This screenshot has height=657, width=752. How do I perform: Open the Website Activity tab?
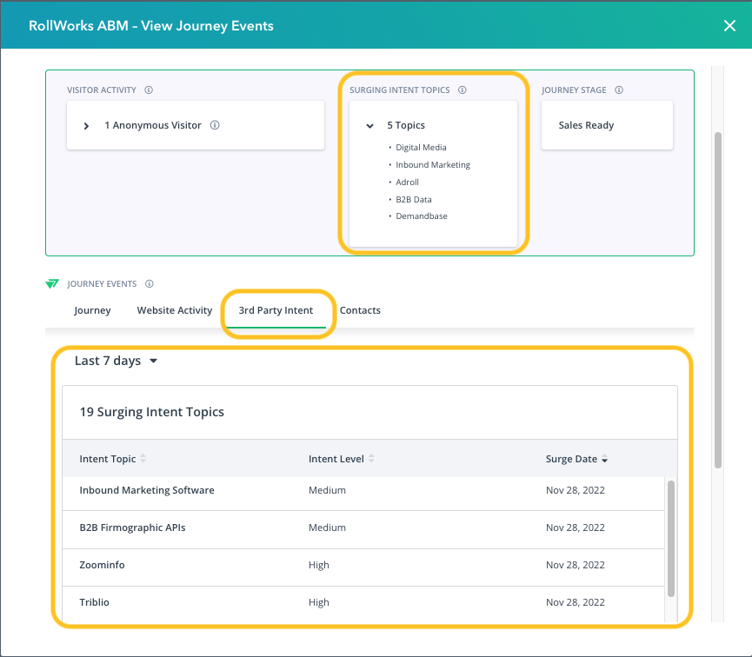pos(175,310)
